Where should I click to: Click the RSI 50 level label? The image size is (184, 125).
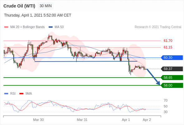166,106
